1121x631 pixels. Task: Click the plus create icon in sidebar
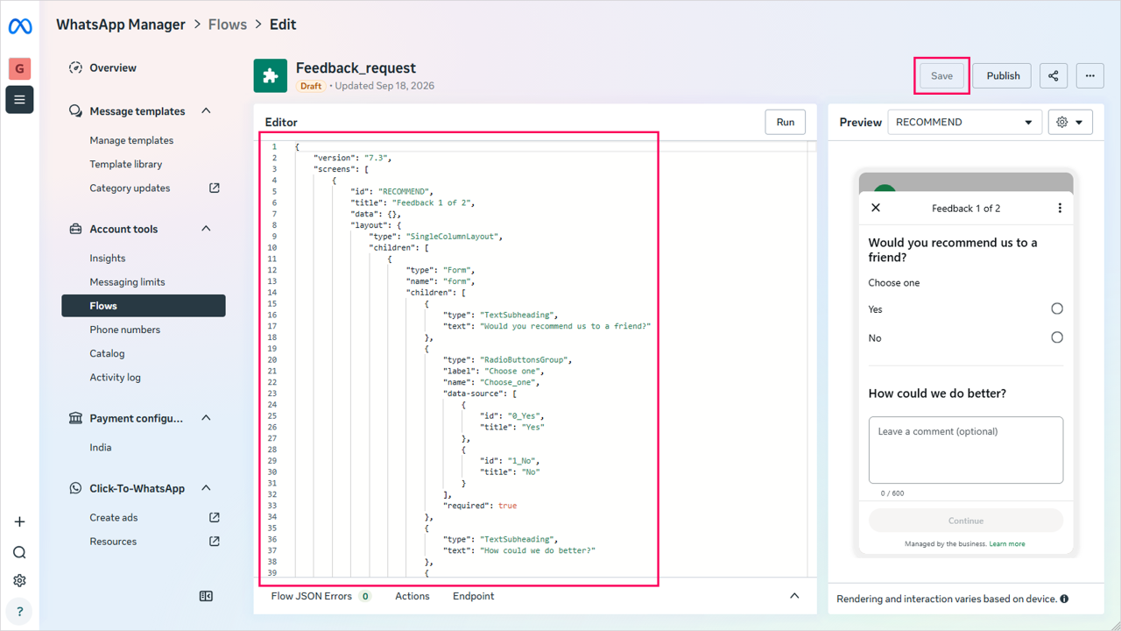coord(19,521)
